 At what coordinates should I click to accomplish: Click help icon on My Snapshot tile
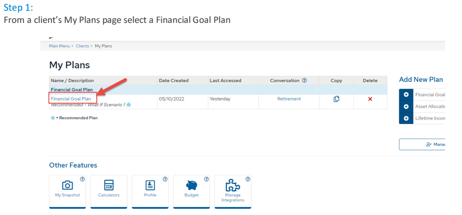coord(82,179)
